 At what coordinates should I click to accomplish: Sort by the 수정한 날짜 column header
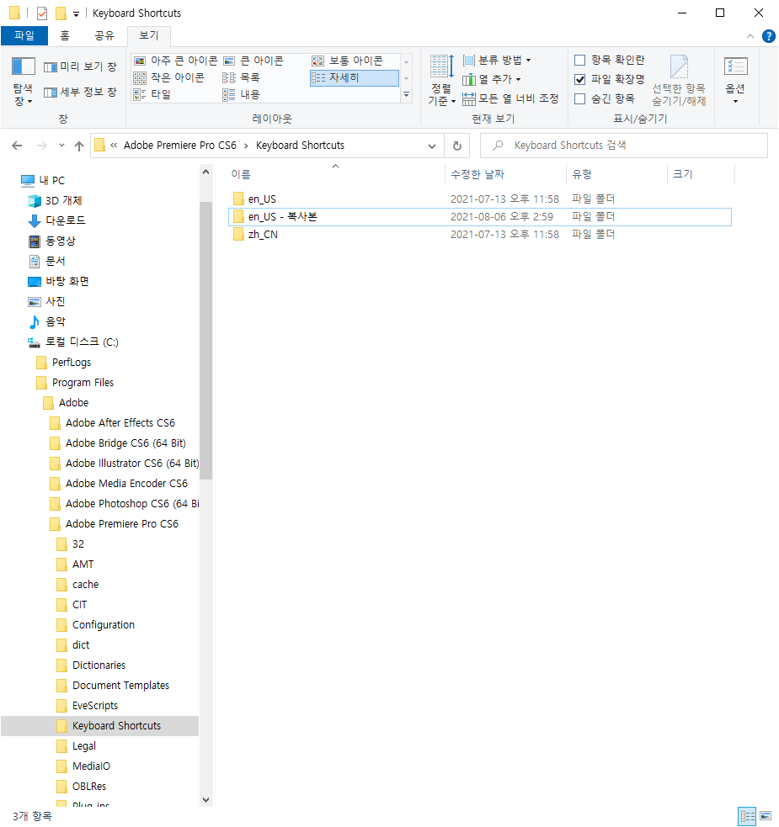505,174
